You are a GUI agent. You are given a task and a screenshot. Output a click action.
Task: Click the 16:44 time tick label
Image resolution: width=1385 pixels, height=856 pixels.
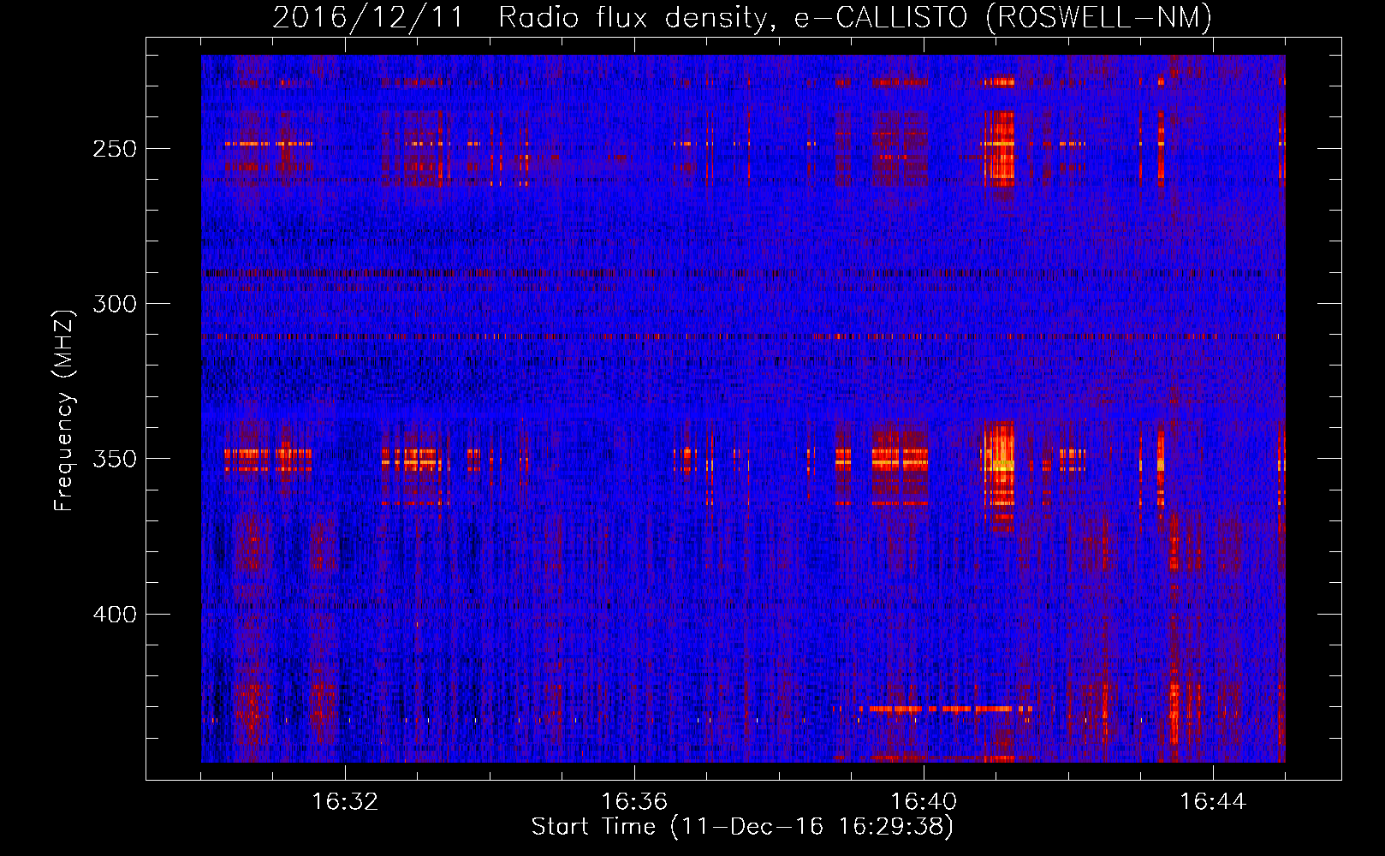(1213, 802)
